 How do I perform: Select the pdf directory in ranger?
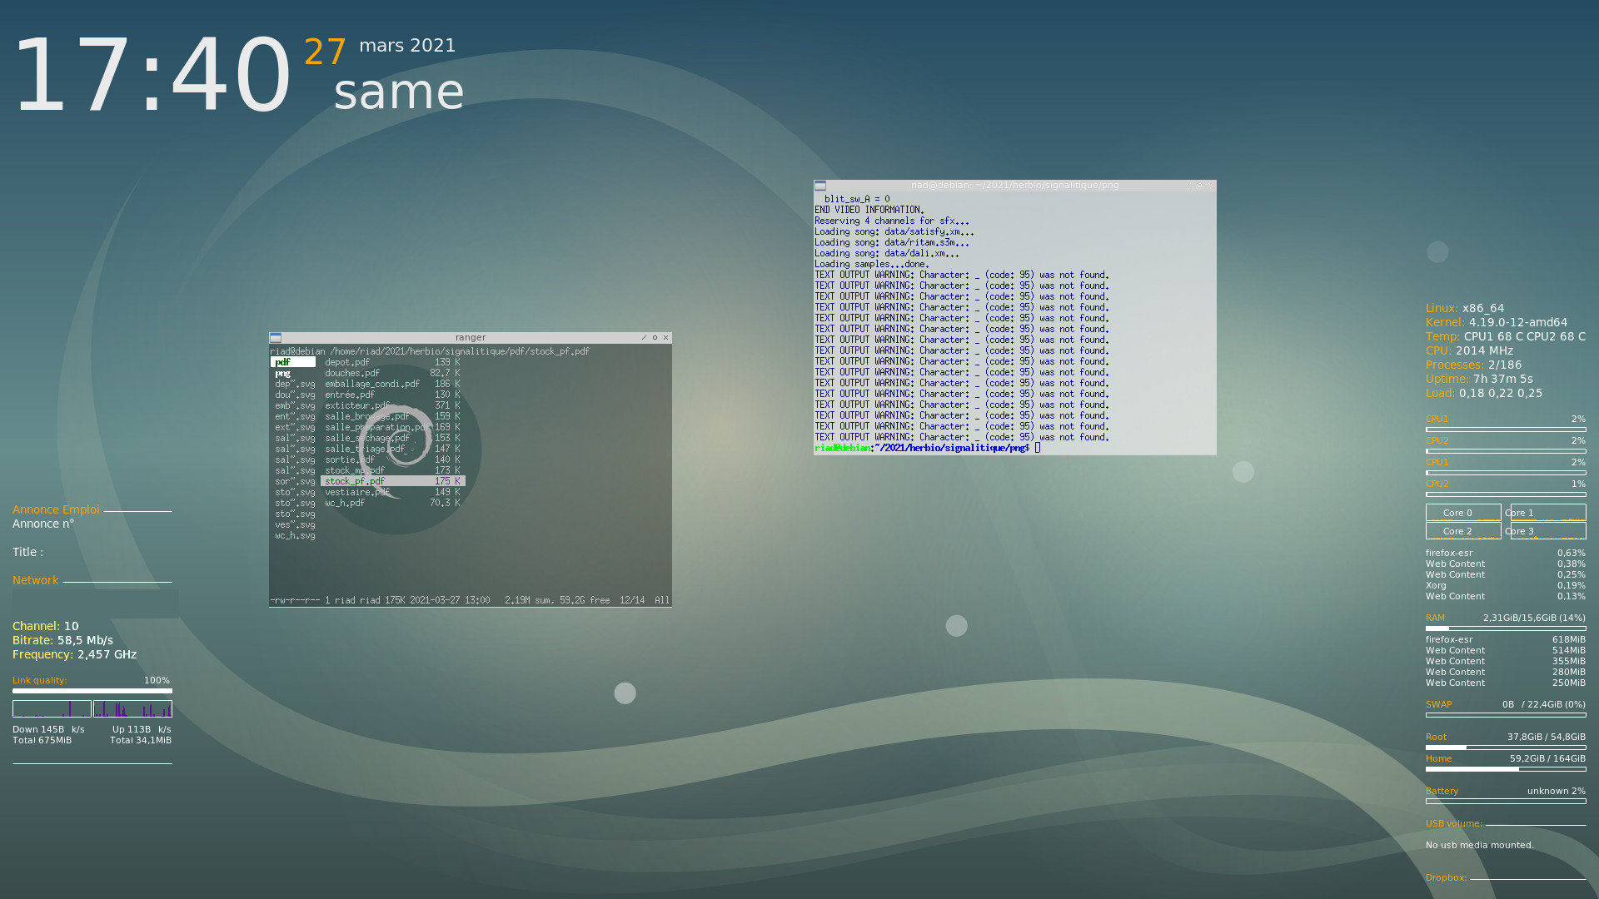293,362
